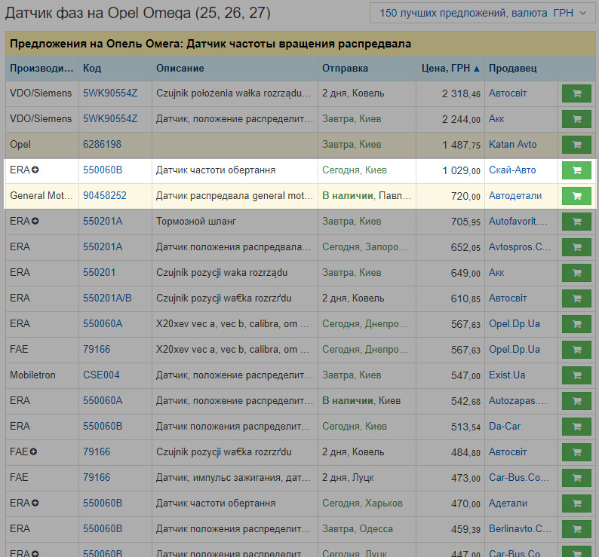599x557 pixels.
Task: Open code 550201A/B link
Action: 107,298
